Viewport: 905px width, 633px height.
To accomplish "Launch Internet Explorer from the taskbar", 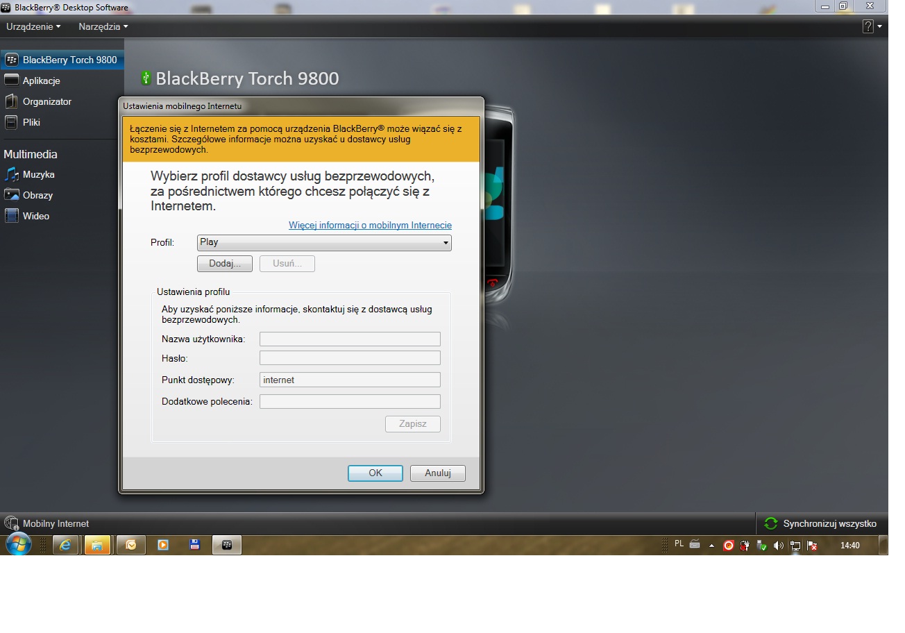I will coord(65,545).
